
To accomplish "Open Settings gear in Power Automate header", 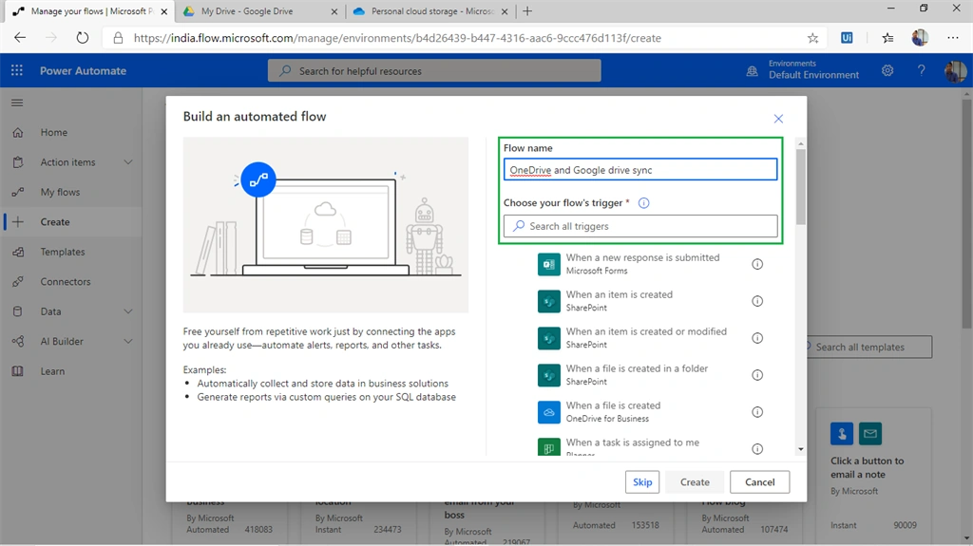I will tap(887, 70).
